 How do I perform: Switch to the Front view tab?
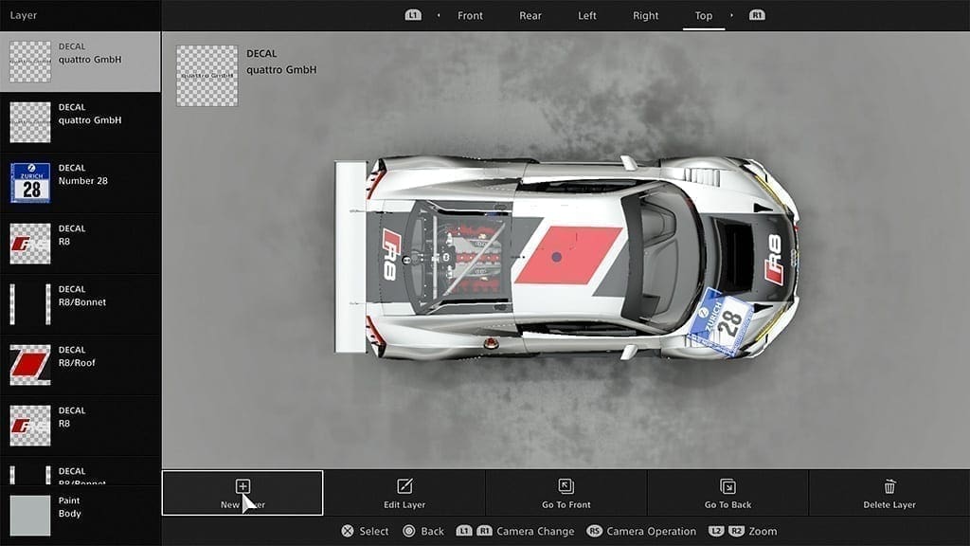470,16
